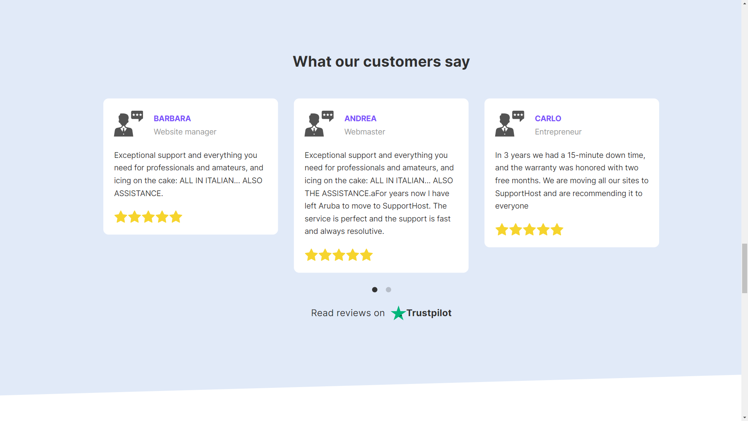Image resolution: width=748 pixels, height=421 pixels.
Task: Click the star rating under Barbara's review
Action: (x=148, y=217)
